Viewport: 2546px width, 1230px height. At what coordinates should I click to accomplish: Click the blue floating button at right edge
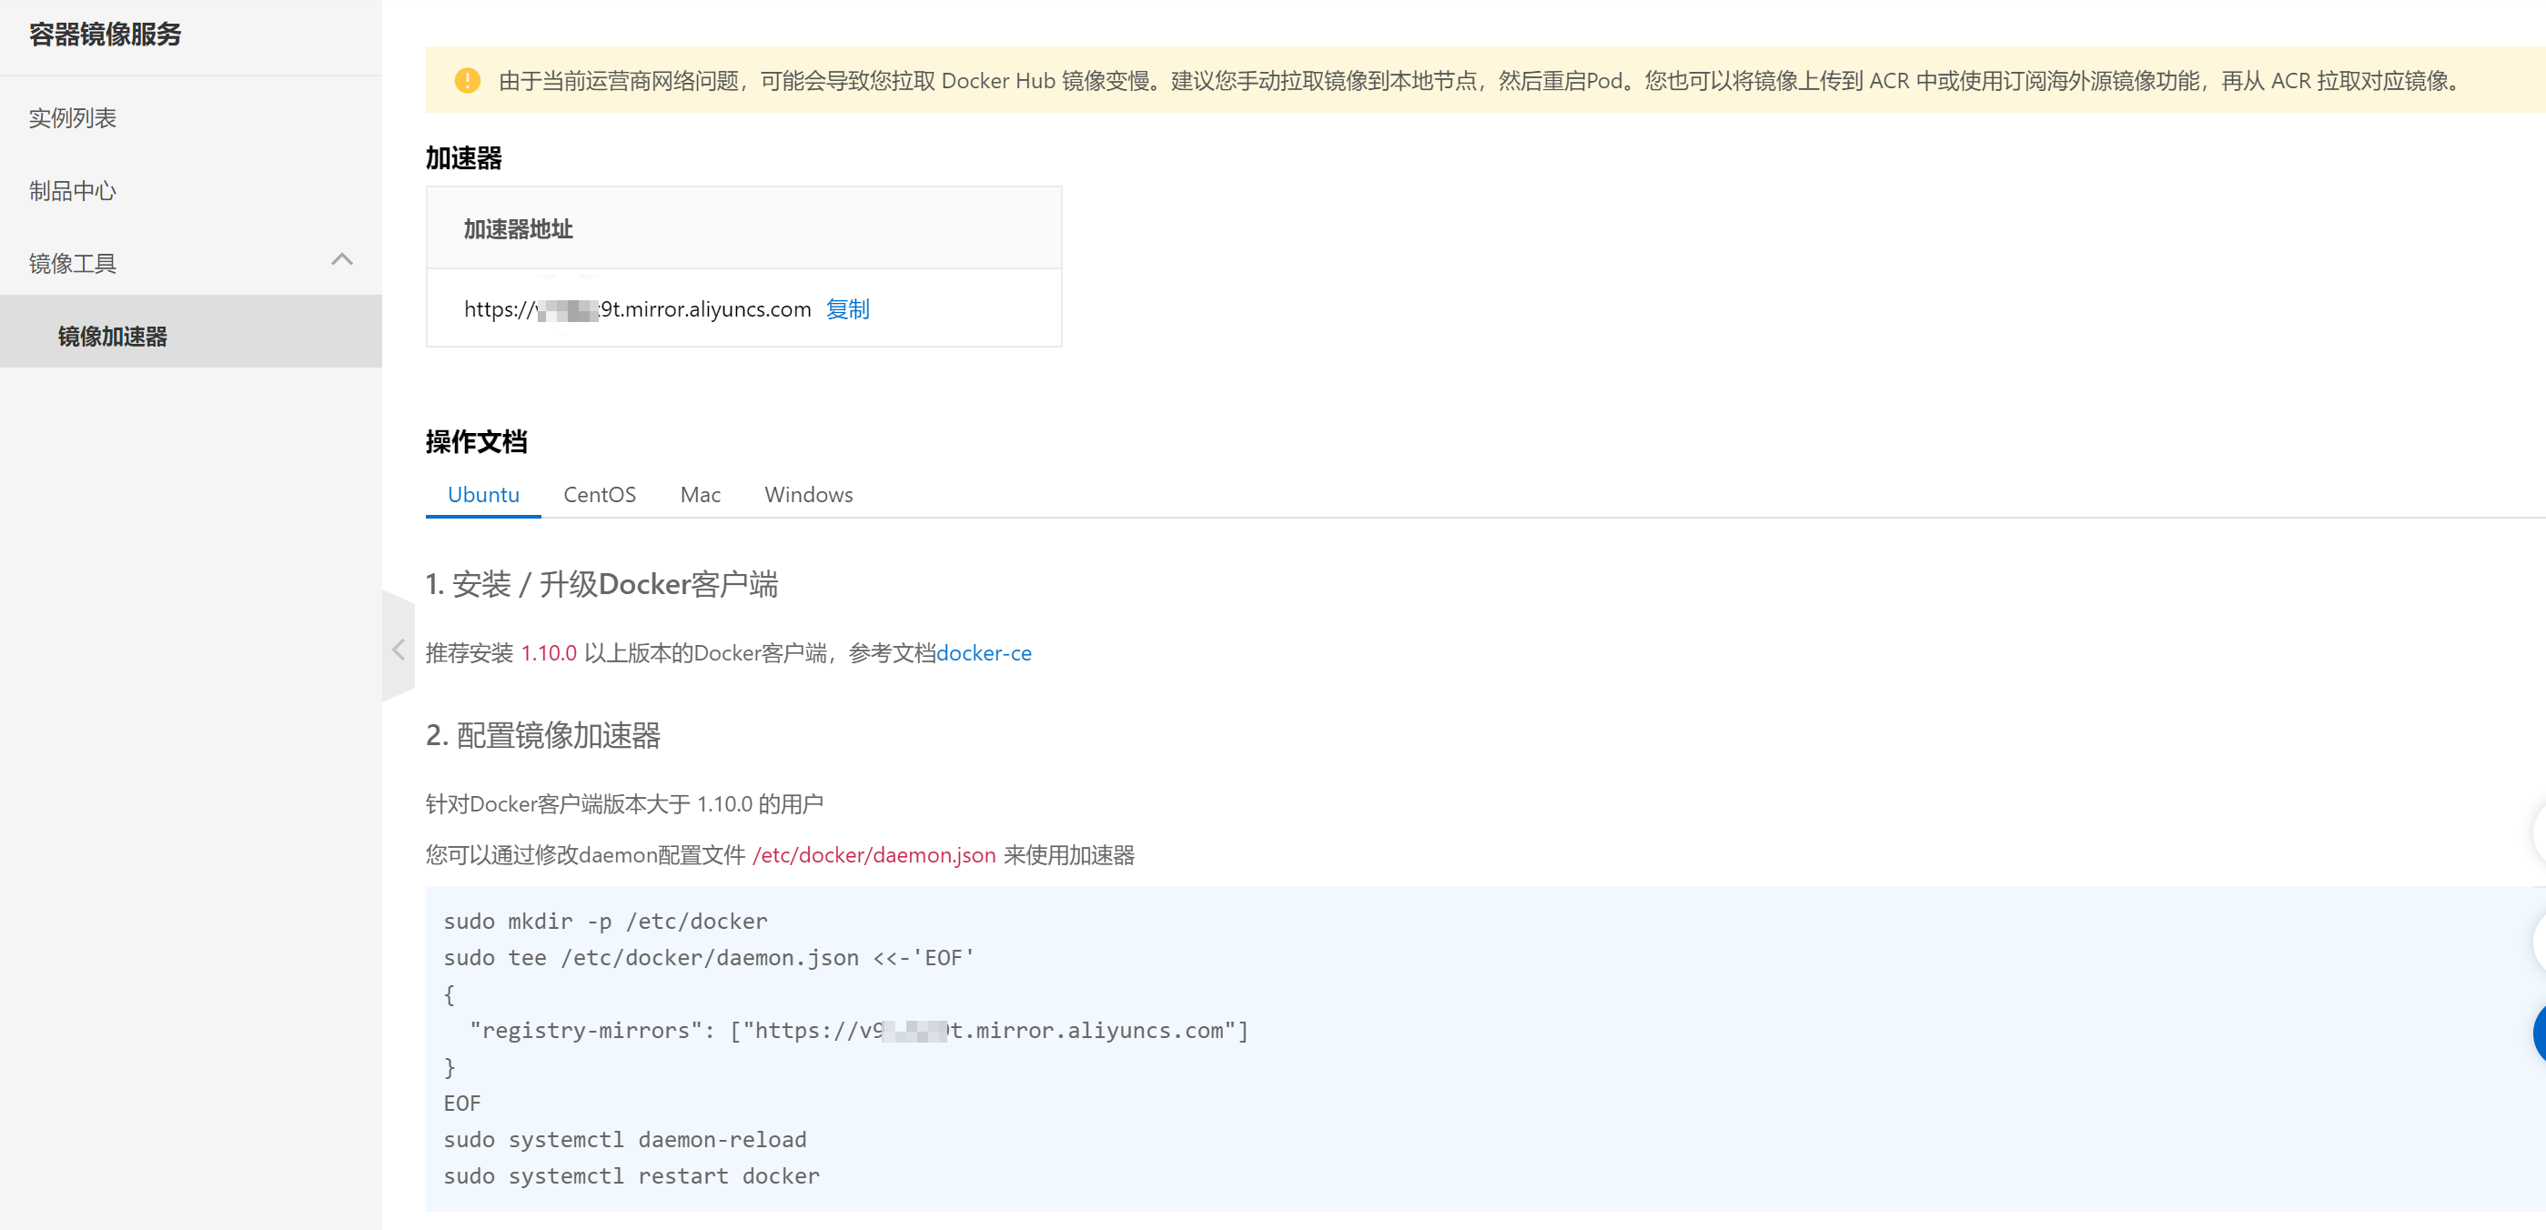click(x=2539, y=1034)
